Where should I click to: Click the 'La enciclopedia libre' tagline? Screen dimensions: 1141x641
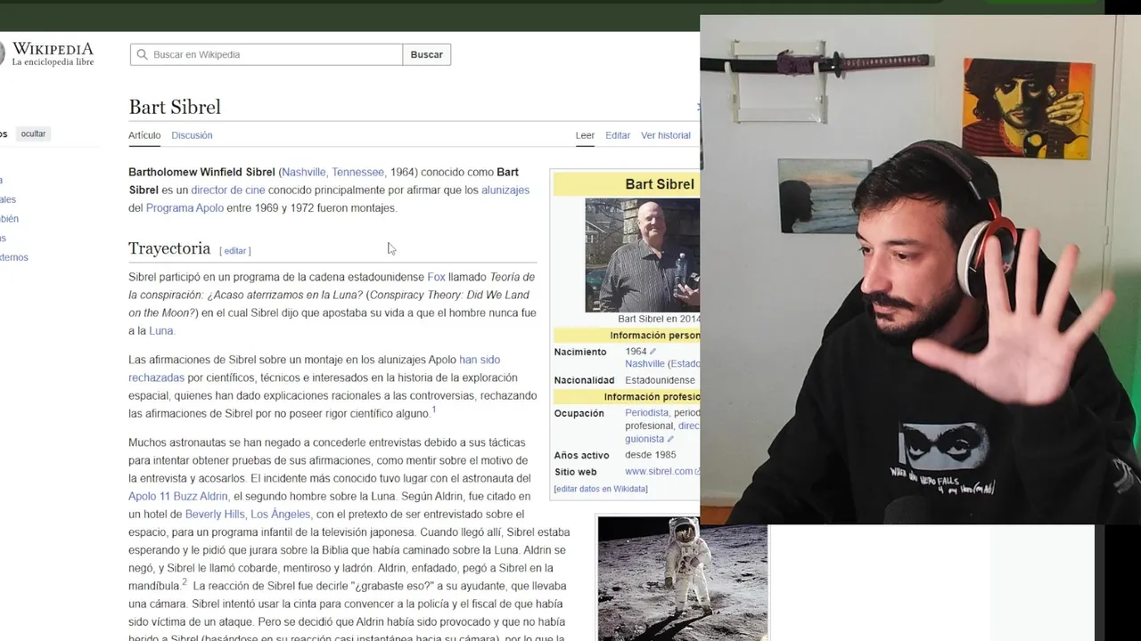pos(53,62)
